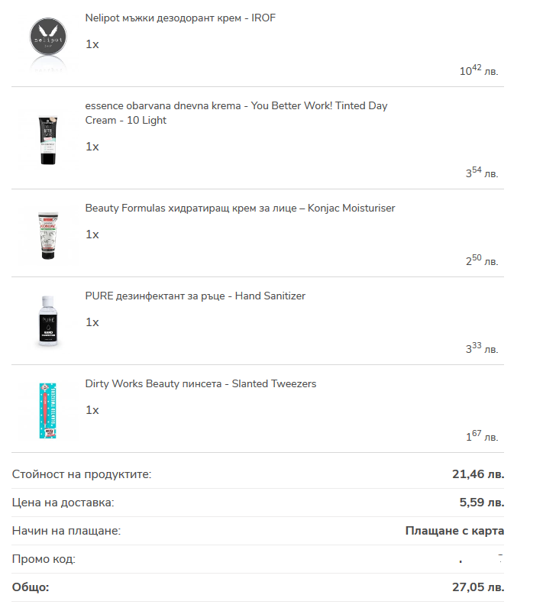
Task: Click the Плащане с карта payment value
Action: (454, 531)
